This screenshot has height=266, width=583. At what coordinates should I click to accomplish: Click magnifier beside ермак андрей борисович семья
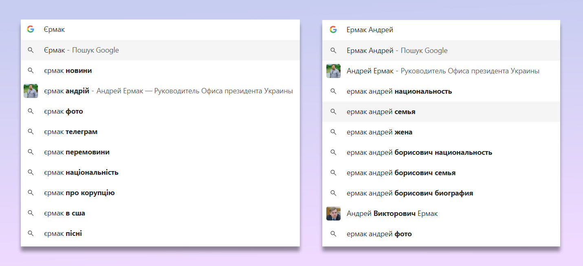(x=333, y=173)
